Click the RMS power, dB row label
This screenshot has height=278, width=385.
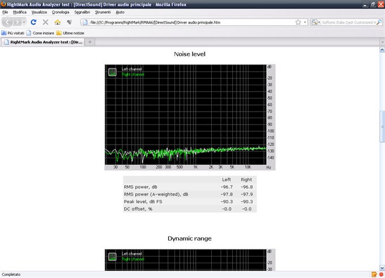[140, 187]
